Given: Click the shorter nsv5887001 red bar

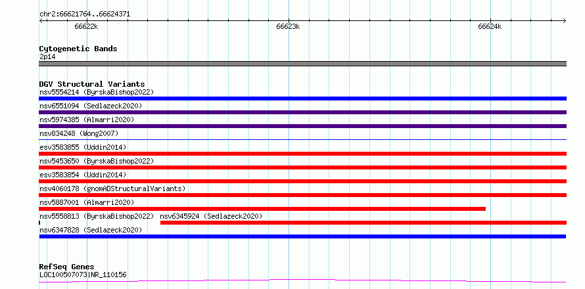Looking at the screenshot, I should [x=262, y=209].
